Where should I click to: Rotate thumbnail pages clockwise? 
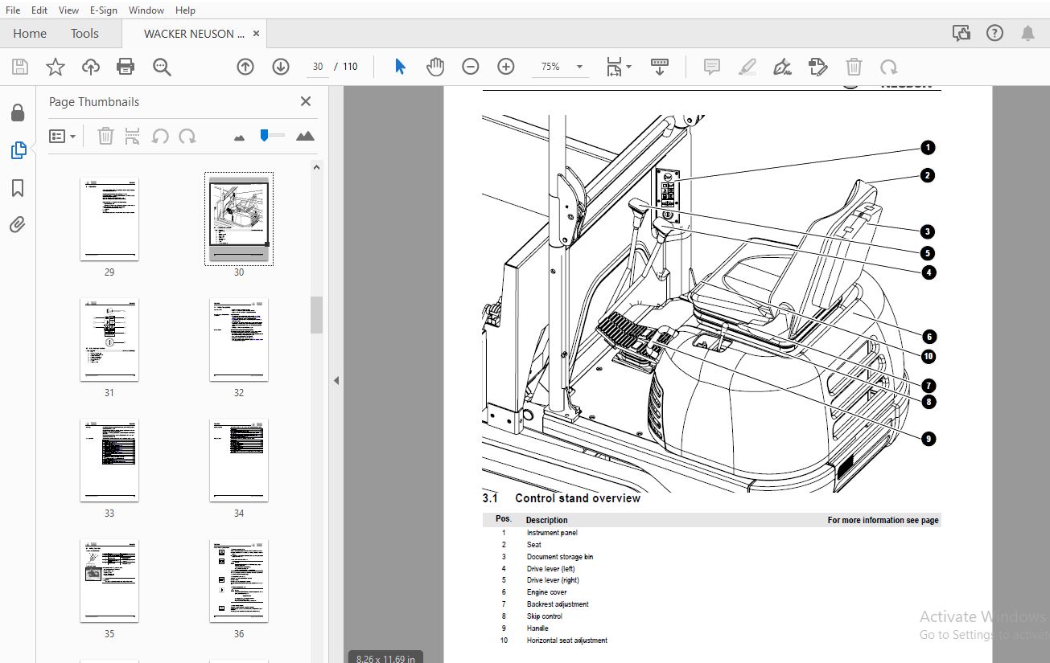pyautogui.click(x=187, y=136)
